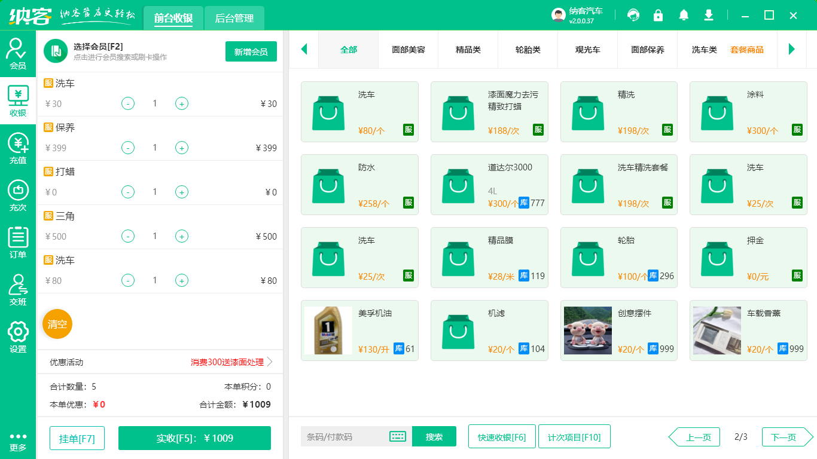This screenshot has width=817, height=459.
Task: Go to 下一页 next page
Action: pos(788,437)
